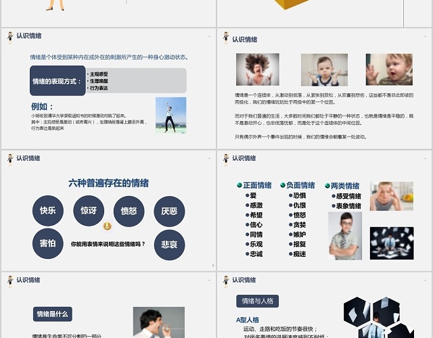Click the 报复 list item
The width and height of the screenshot is (433, 338).
click(298, 244)
